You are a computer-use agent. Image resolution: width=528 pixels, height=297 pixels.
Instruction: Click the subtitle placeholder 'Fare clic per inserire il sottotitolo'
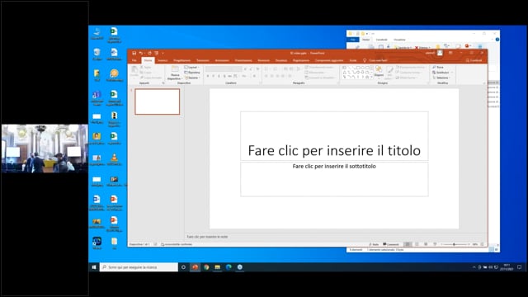334,179
